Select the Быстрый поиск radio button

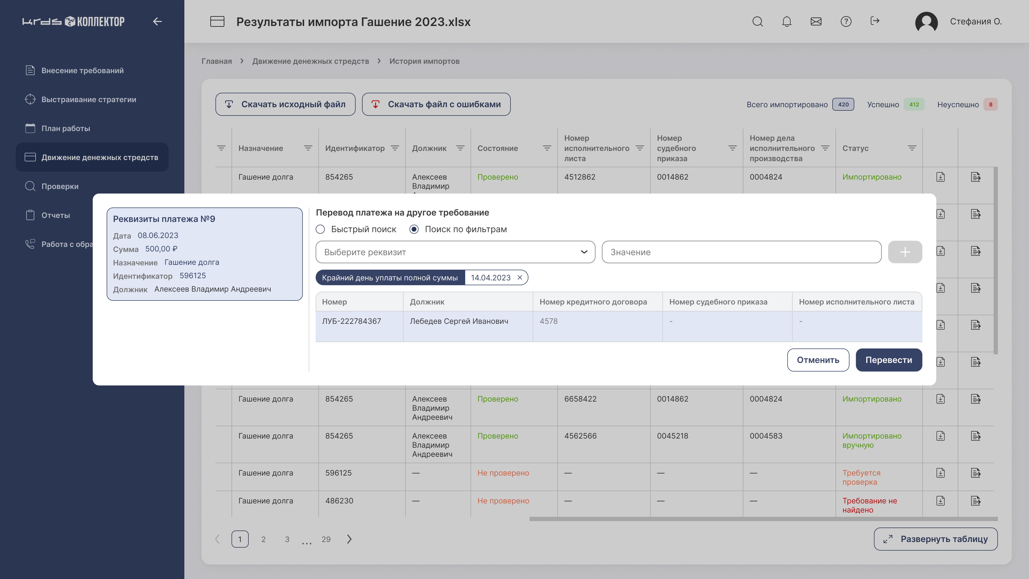click(x=320, y=229)
